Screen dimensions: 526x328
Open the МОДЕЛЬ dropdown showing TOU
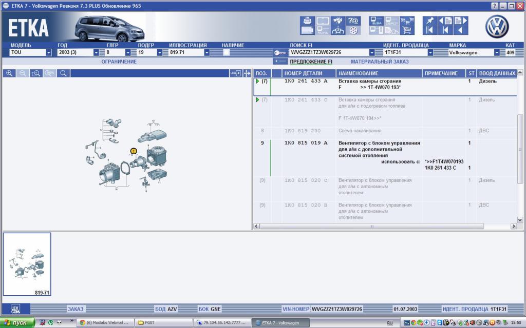49,53
